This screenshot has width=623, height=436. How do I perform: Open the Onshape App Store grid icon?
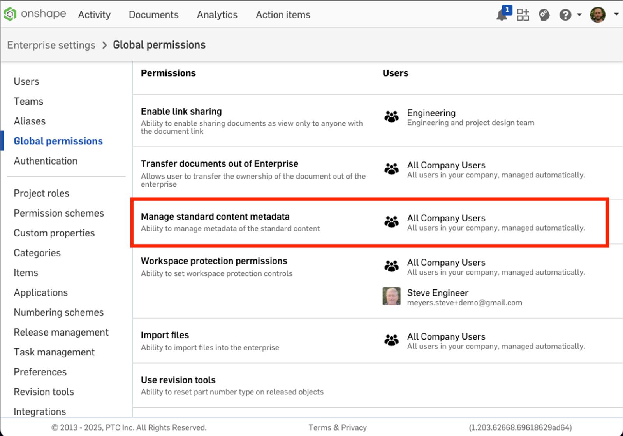(x=523, y=15)
